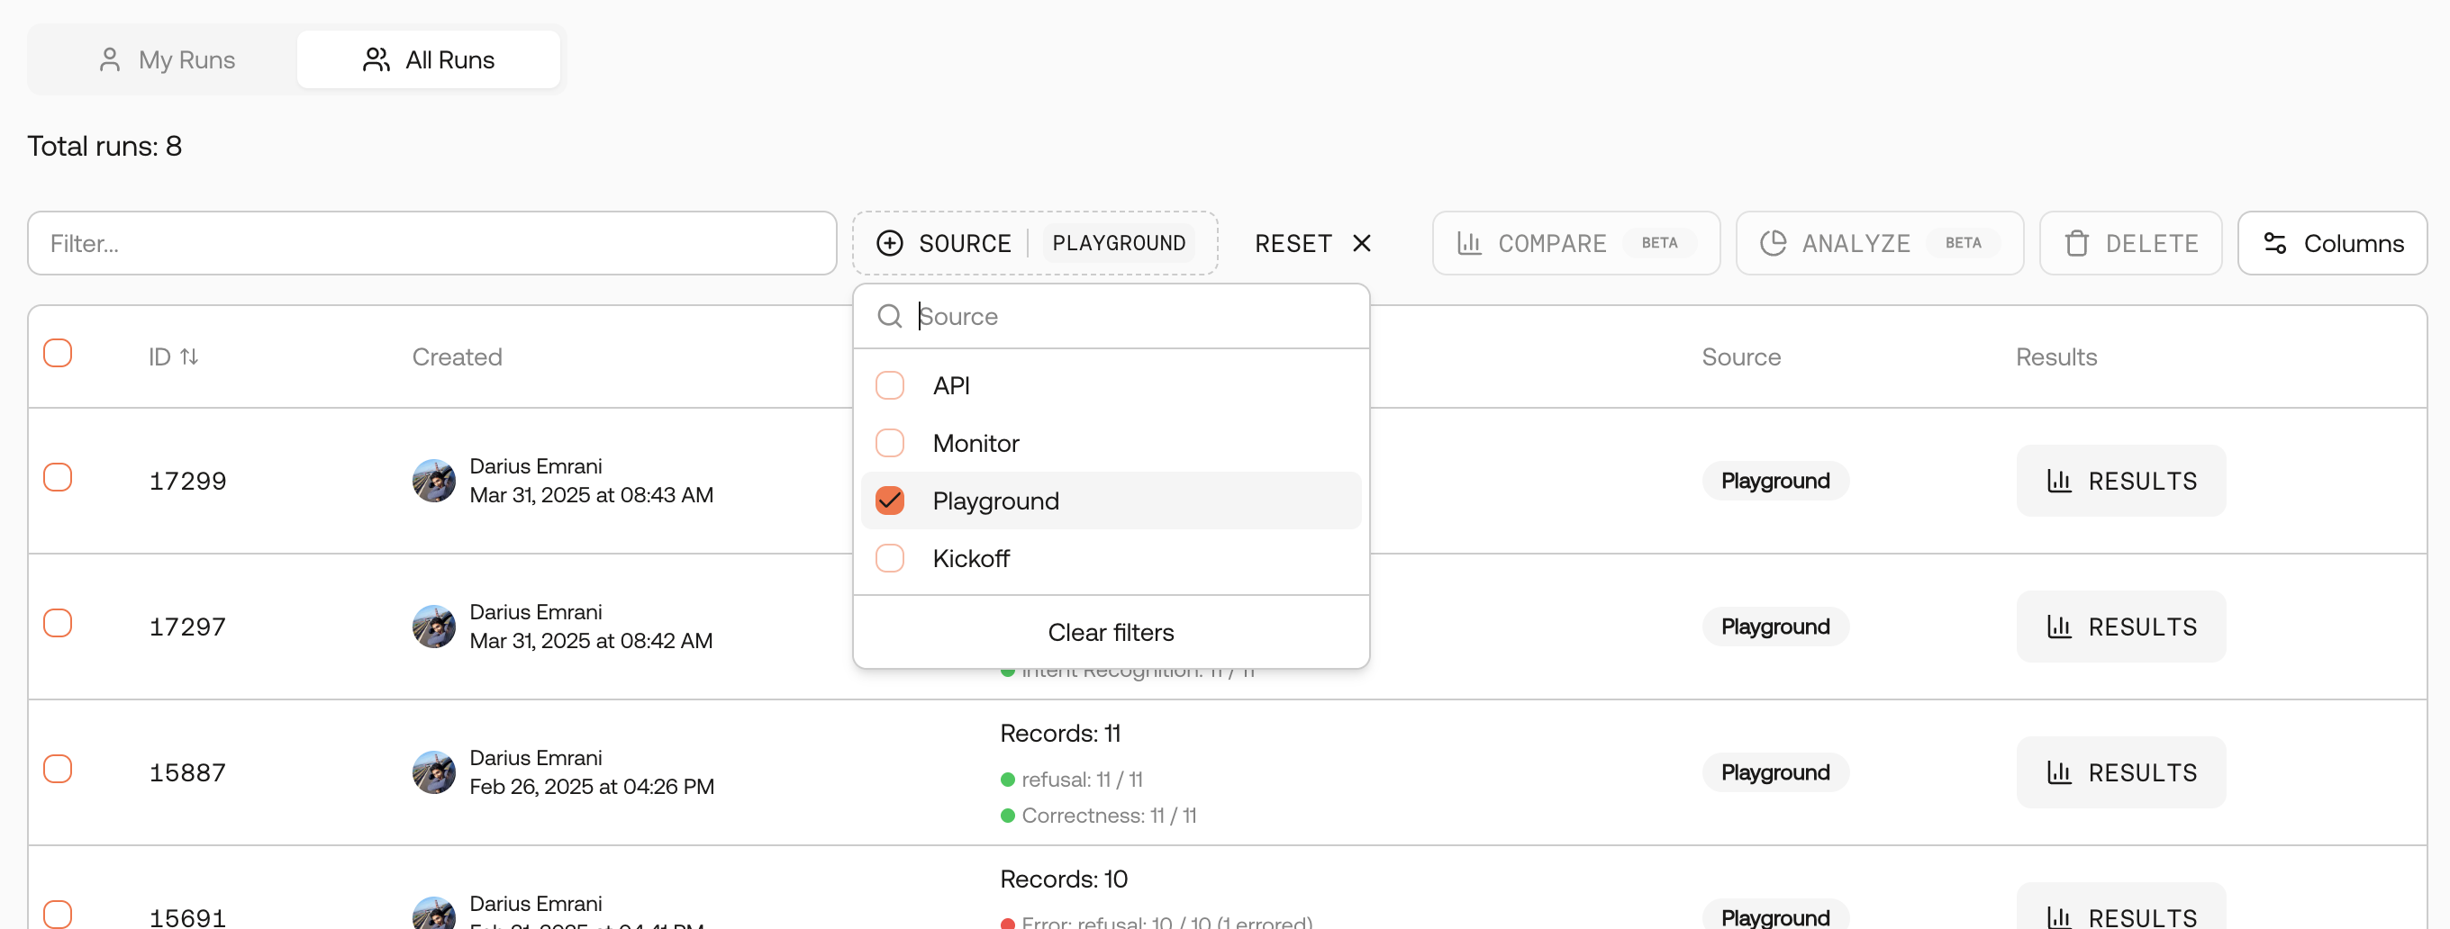2450x929 pixels.
Task: Check the Kickoff source option
Action: [x=889, y=558]
